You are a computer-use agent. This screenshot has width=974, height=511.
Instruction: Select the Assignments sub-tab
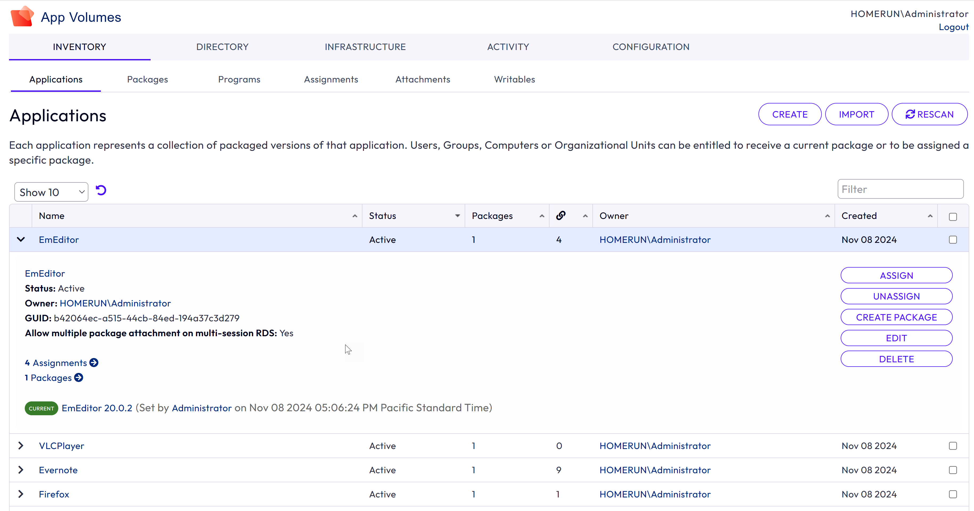point(331,79)
